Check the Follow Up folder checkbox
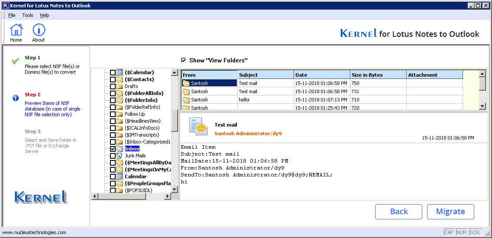The image size is (492, 238). (x=113, y=114)
